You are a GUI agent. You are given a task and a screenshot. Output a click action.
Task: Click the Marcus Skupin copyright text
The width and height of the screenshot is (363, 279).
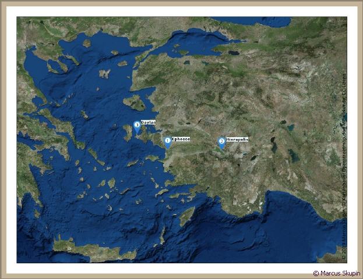tap(336, 273)
